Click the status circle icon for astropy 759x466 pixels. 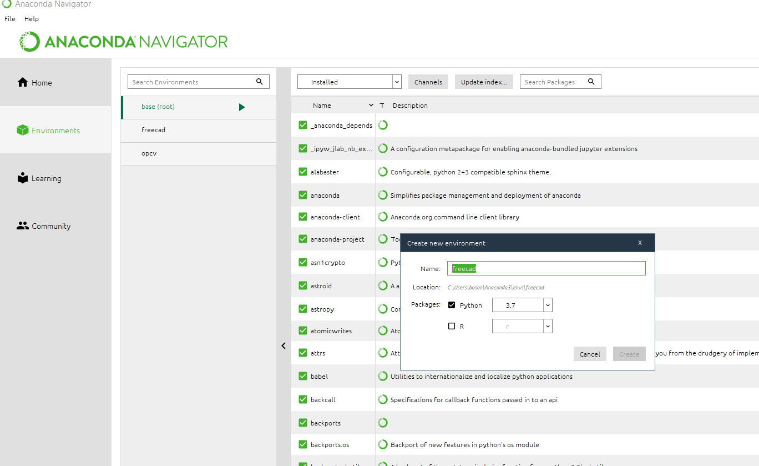[x=383, y=309]
